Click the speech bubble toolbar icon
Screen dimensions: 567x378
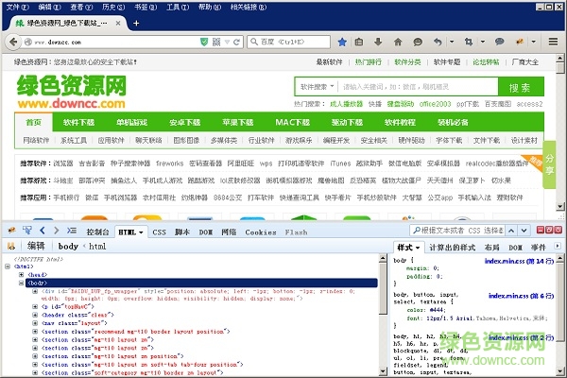pyautogui.click(x=499, y=42)
